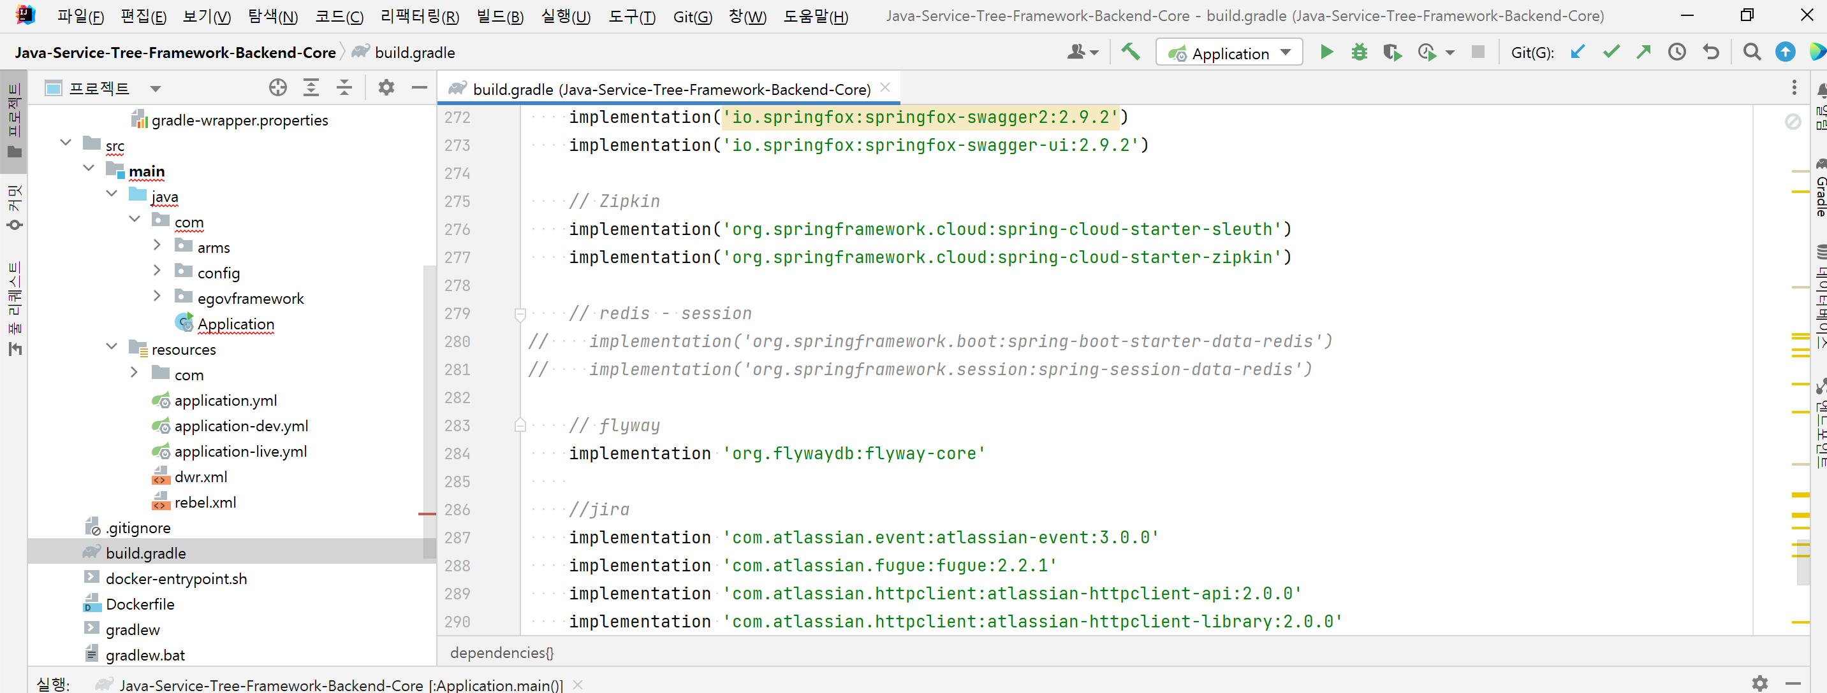Viewport: 1827px width, 693px height.
Task: Collapse the main folder
Action: click(89, 169)
